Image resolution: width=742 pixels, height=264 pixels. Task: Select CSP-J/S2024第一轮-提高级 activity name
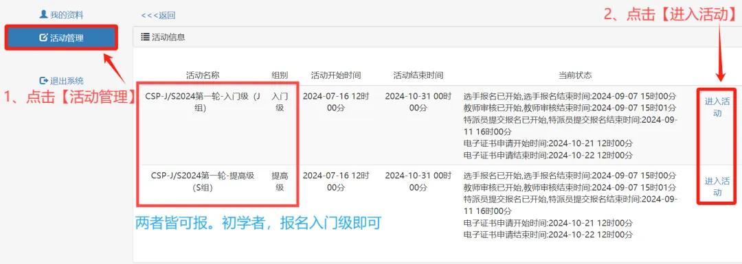pyautogui.click(x=203, y=182)
